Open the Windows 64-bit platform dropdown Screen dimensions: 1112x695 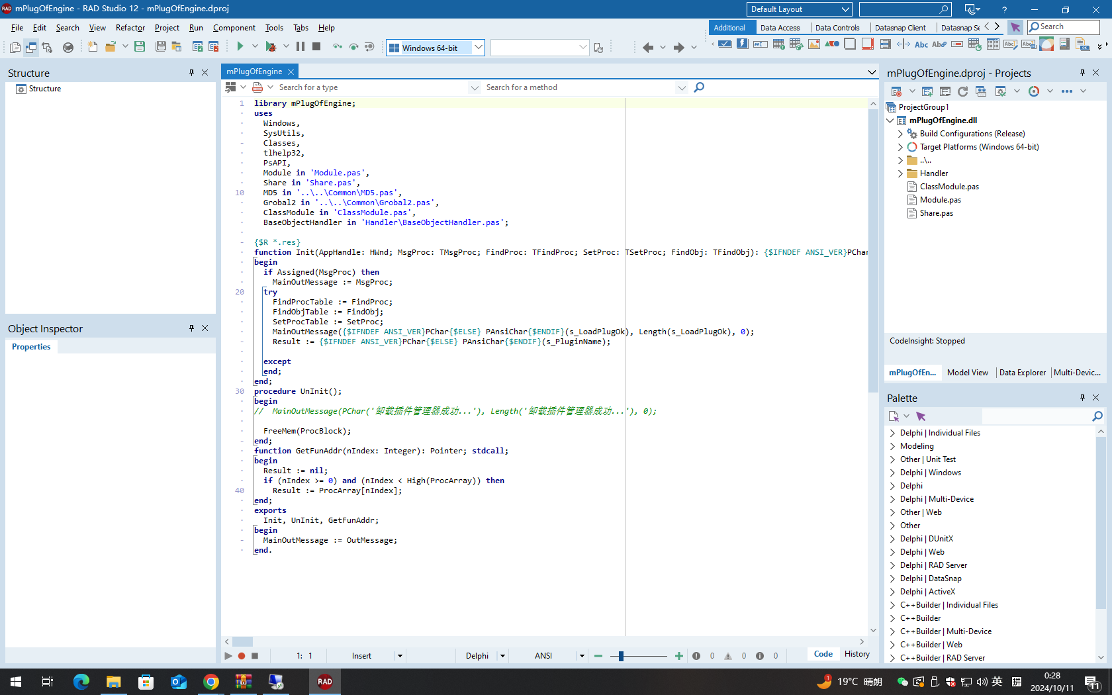click(479, 48)
